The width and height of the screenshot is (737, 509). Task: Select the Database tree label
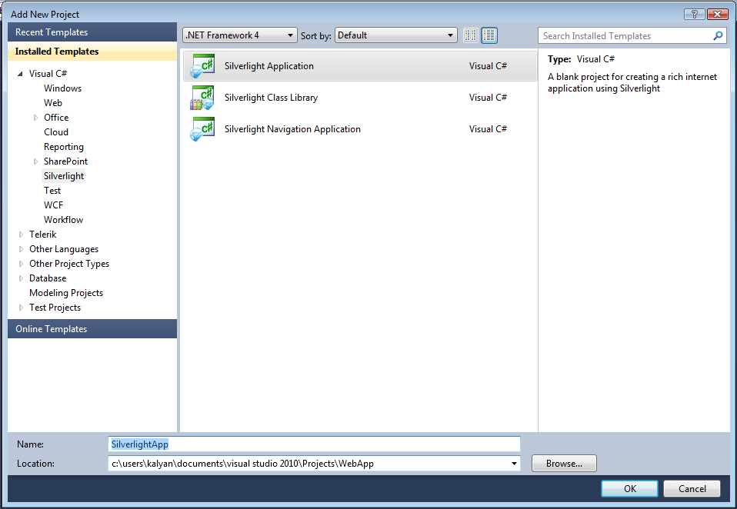48,278
